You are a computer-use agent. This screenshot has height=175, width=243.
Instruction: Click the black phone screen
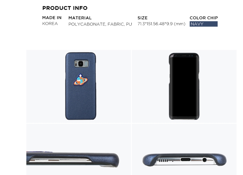pyautogui.click(x=184, y=87)
